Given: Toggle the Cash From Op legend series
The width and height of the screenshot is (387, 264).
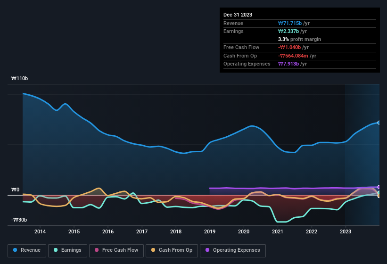Looking at the screenshot, I should coord(172,250).
